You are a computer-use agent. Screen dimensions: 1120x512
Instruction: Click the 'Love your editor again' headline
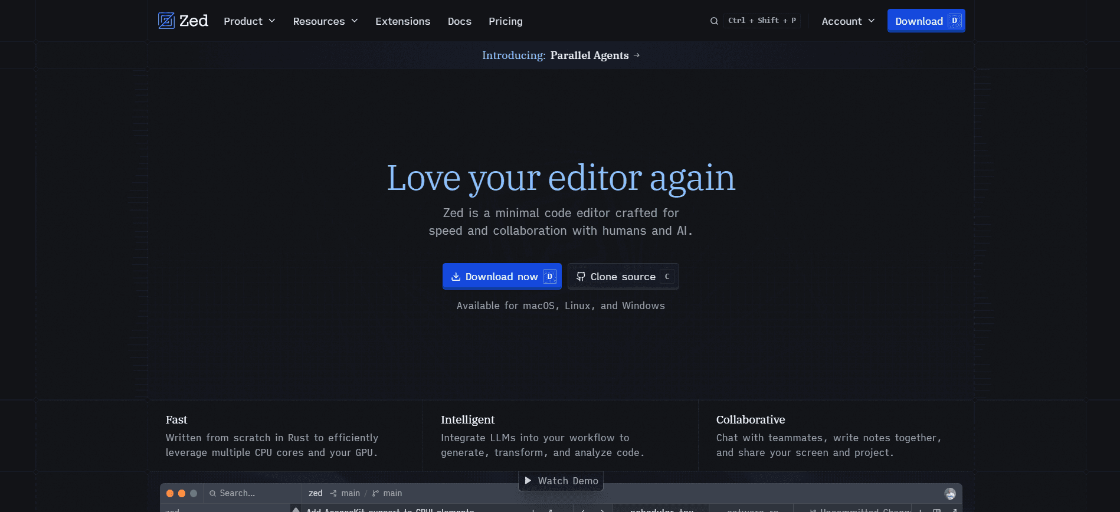click(561, 178)
